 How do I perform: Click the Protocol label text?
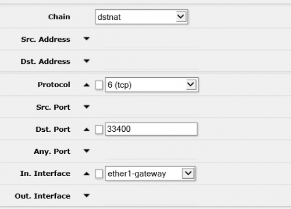[54, 85]
